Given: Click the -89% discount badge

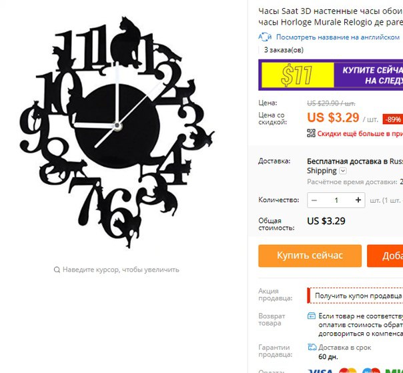Looking at the screenshot, I should click(393, 119).
